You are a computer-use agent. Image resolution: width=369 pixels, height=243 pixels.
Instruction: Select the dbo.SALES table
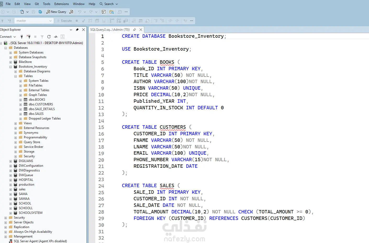36,114
